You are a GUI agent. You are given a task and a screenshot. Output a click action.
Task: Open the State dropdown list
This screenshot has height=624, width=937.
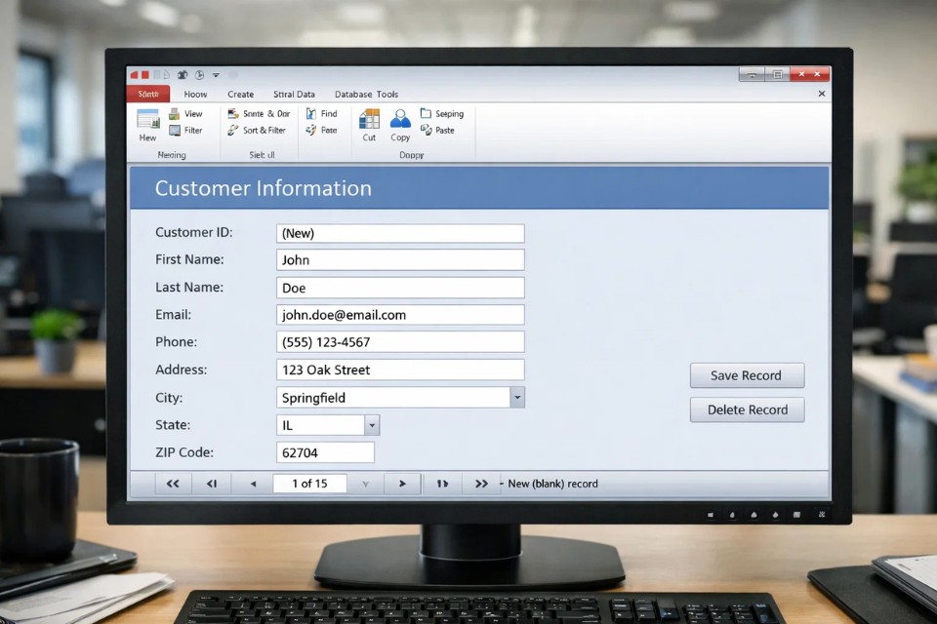(x=371, y=425)
